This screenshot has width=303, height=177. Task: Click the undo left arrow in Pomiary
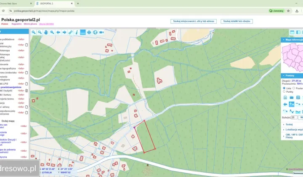coord(285,104)
